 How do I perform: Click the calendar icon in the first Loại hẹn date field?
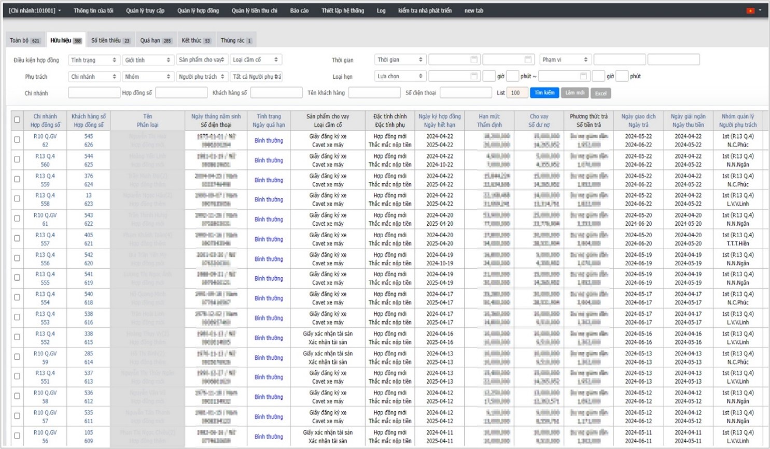pyautogui.click(x=473, y=77)
